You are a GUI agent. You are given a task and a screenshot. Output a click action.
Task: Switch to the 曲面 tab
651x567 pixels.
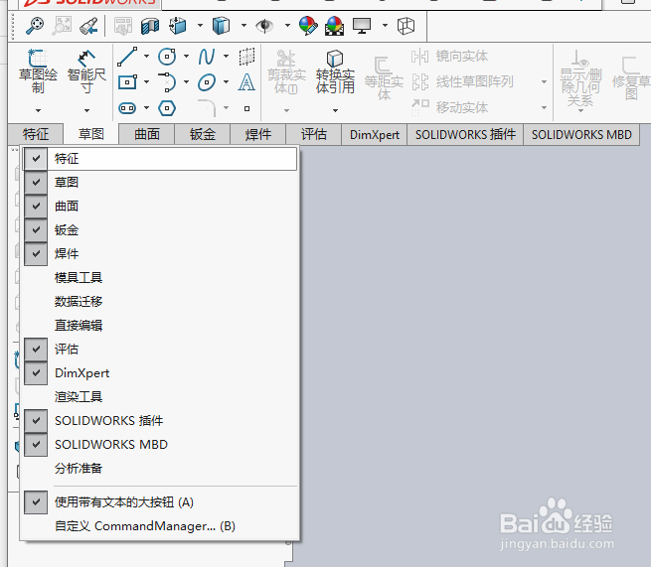point(147,134)
